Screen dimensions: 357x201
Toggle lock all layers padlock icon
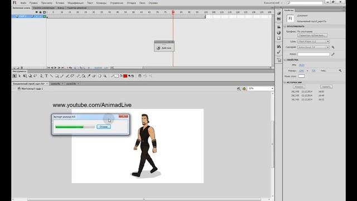pos(40,12)
